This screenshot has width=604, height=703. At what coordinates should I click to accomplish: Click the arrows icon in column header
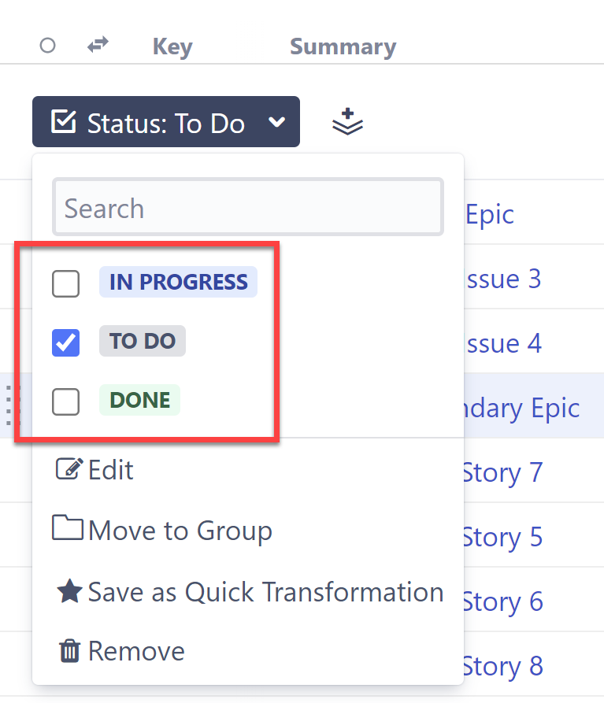(98, 46)
